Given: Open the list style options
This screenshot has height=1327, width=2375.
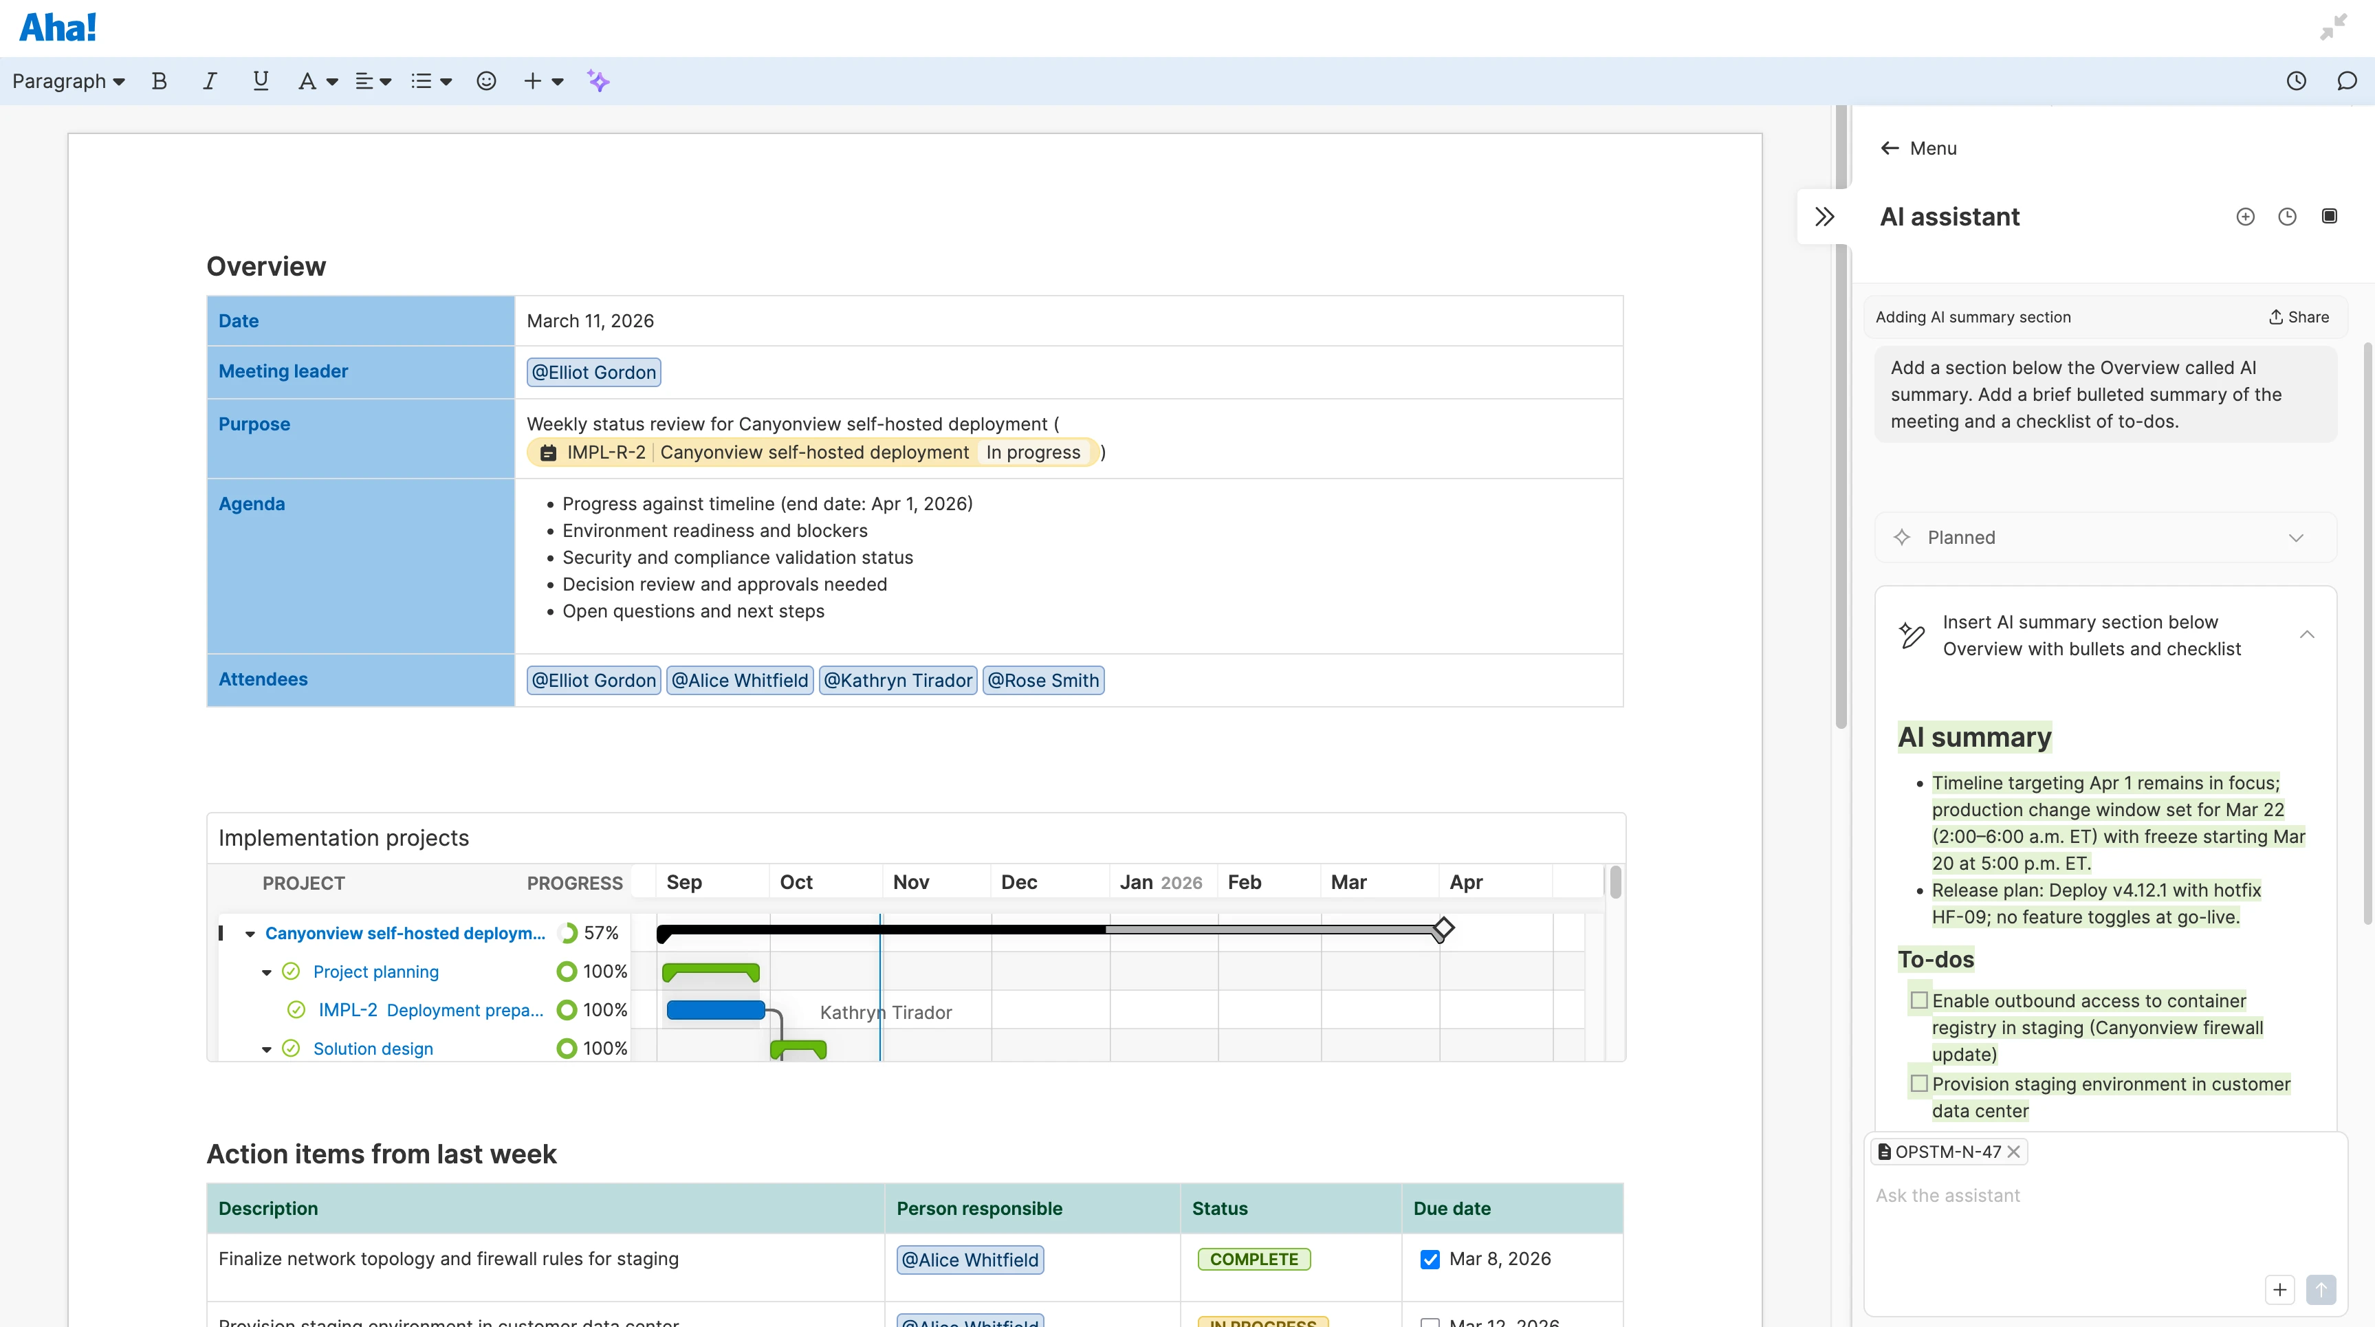Looking at the screenshot, I should (x=430, y=81).
